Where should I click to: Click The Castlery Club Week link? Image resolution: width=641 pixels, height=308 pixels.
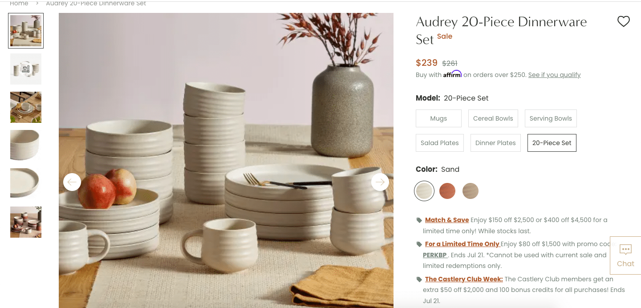coord(464,279)
